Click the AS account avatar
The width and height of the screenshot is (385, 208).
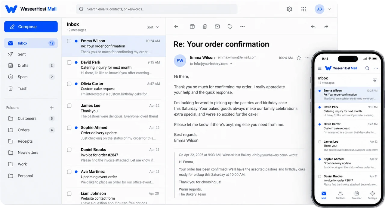tap(319, 9)
